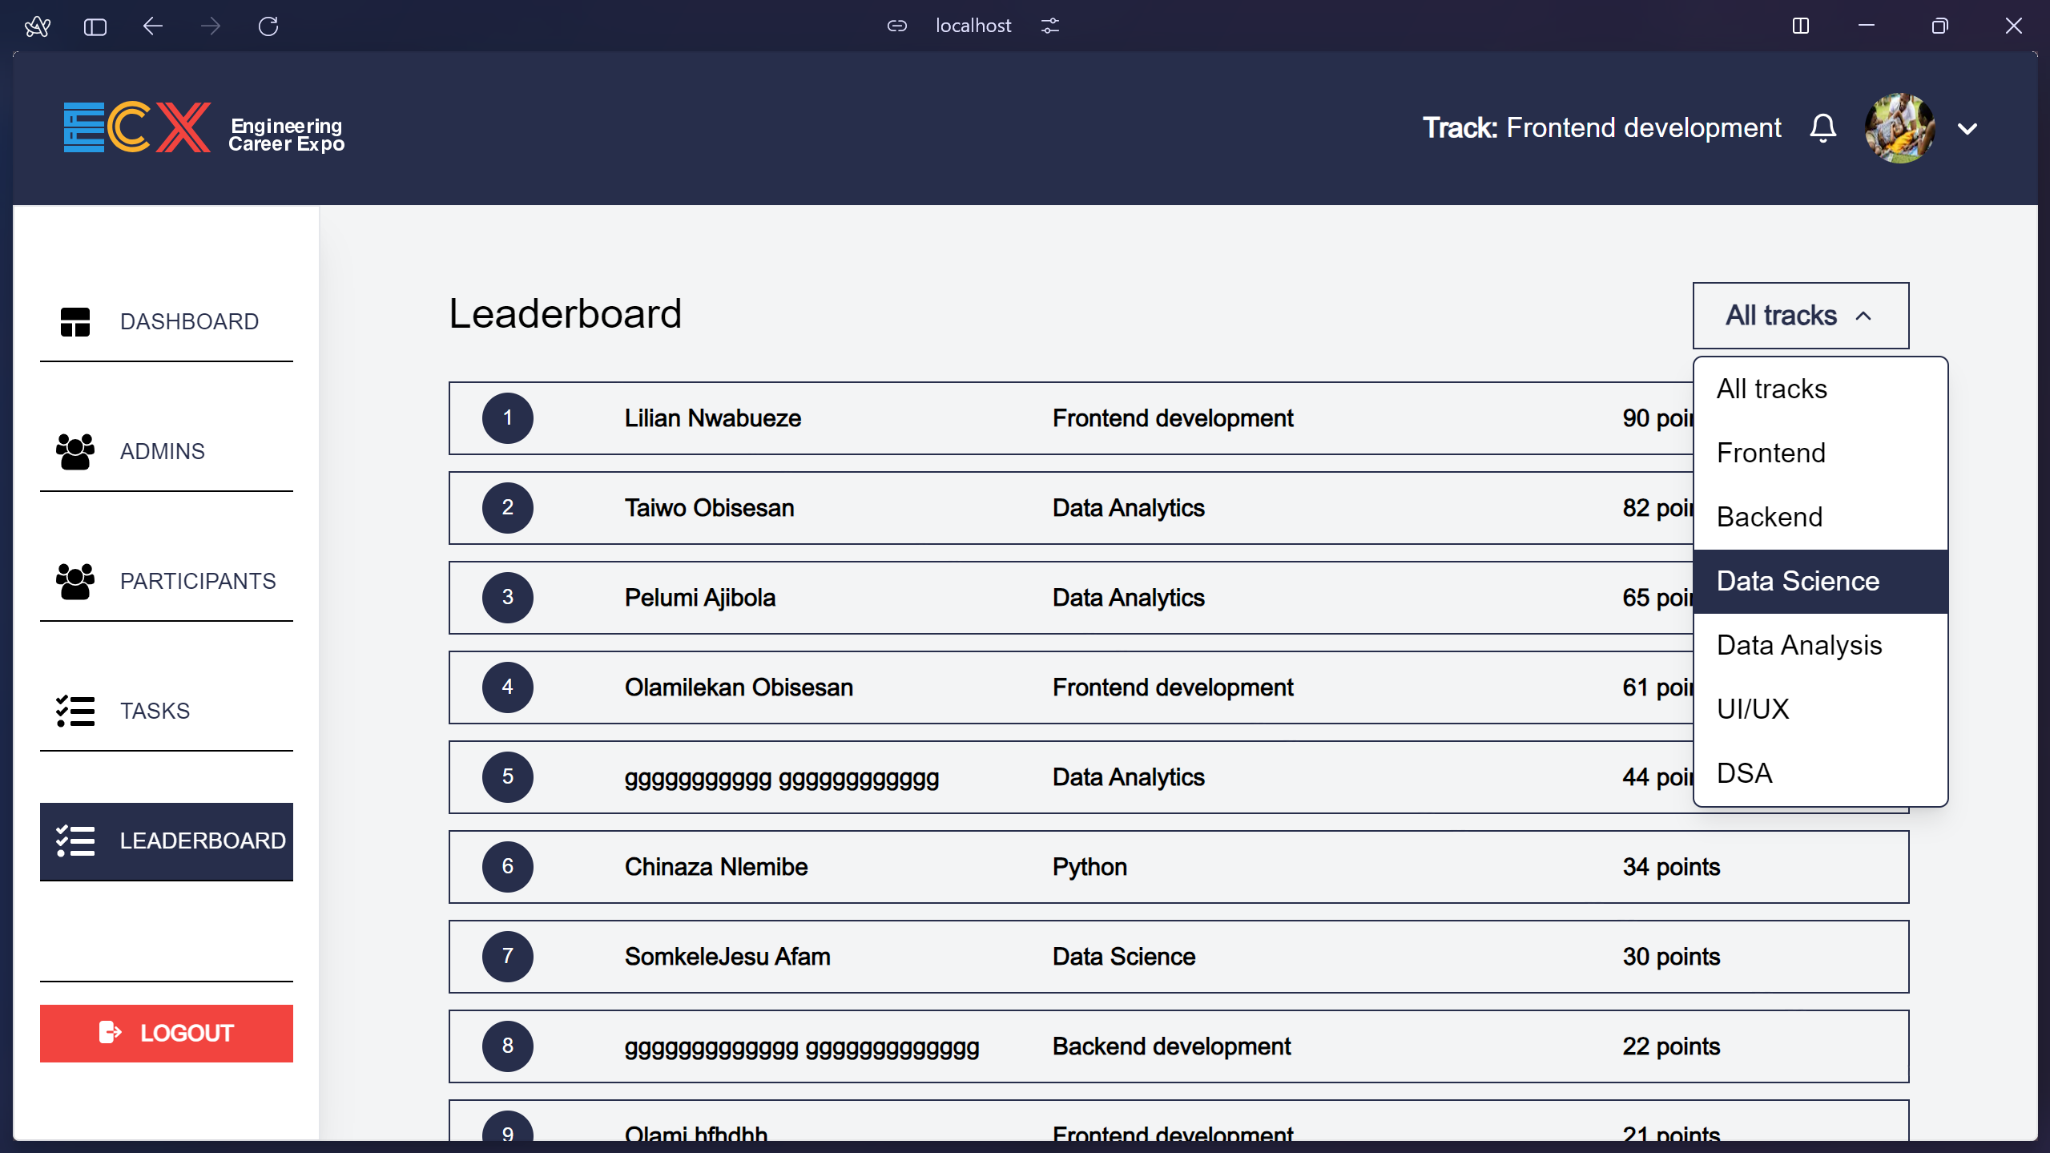This screenshot has height=1153, width=2050.
Task: Click rank badge number 4
Action: 508,687
